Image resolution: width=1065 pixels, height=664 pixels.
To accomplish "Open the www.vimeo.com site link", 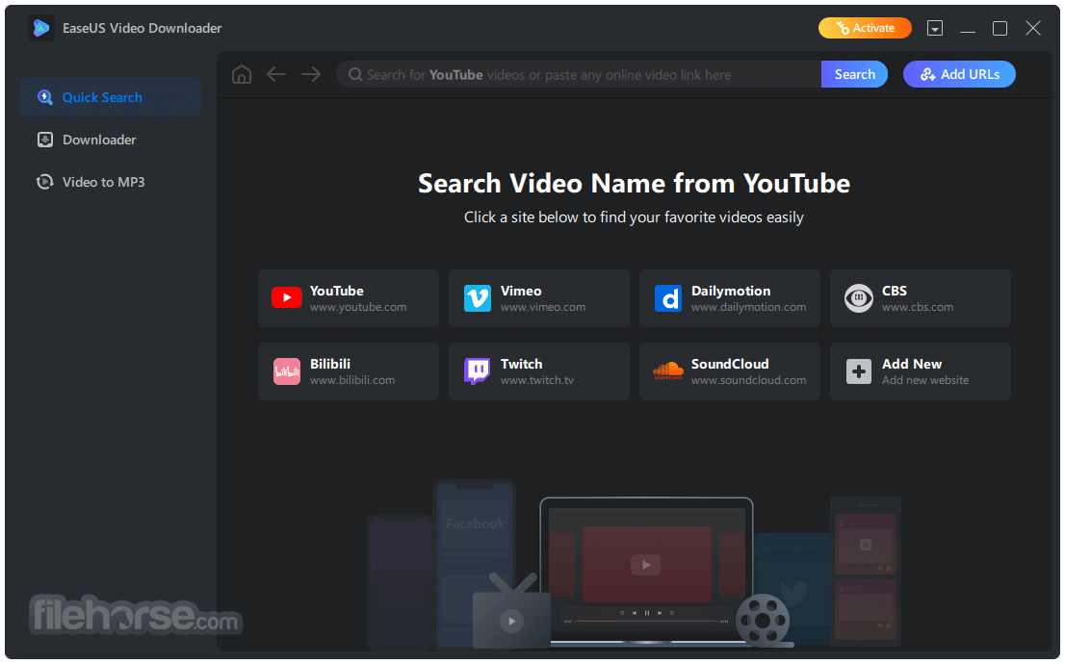I will click(543, 307).
